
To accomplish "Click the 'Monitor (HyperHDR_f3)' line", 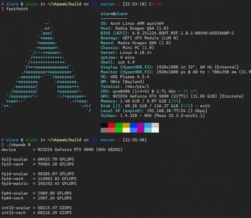I will coord(176,72).
